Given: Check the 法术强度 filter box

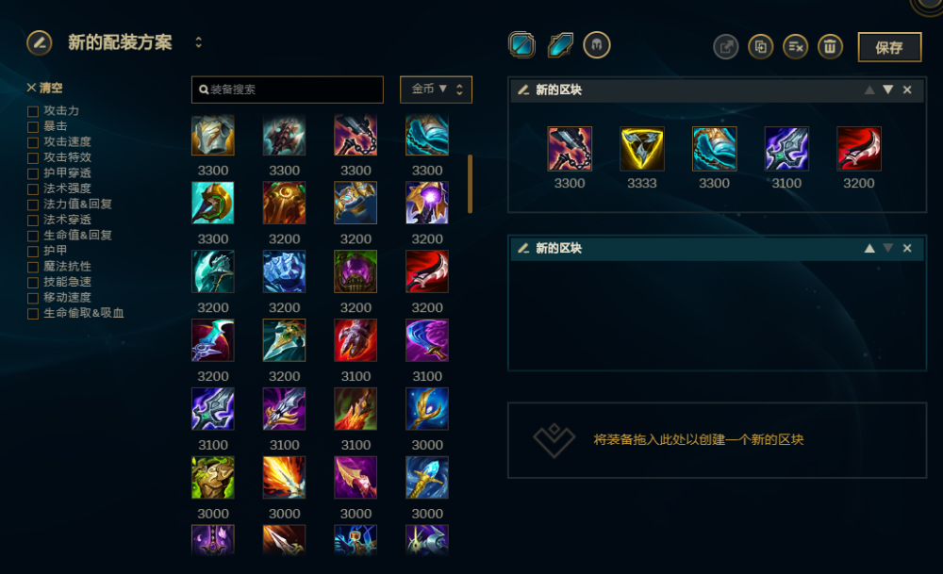Looking at the screenshot, I should [33, 189].
